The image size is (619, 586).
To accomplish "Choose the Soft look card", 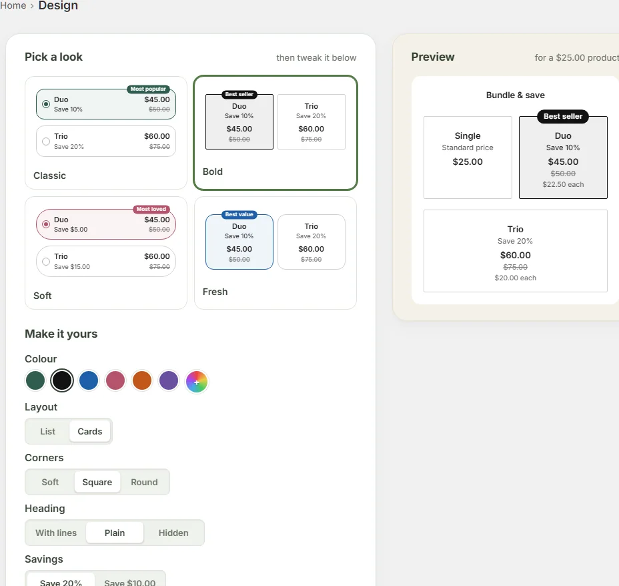I will point(106,253).
